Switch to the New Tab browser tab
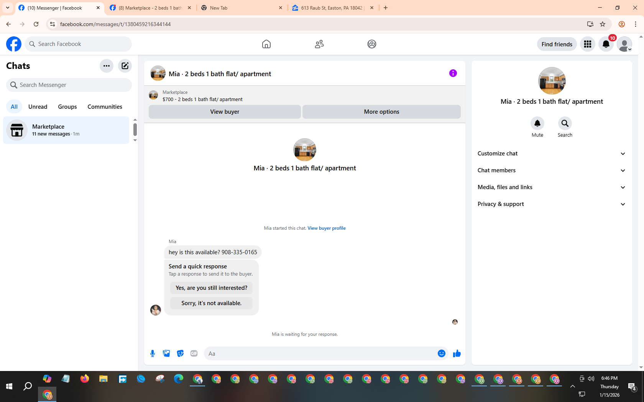 point(242,8)
